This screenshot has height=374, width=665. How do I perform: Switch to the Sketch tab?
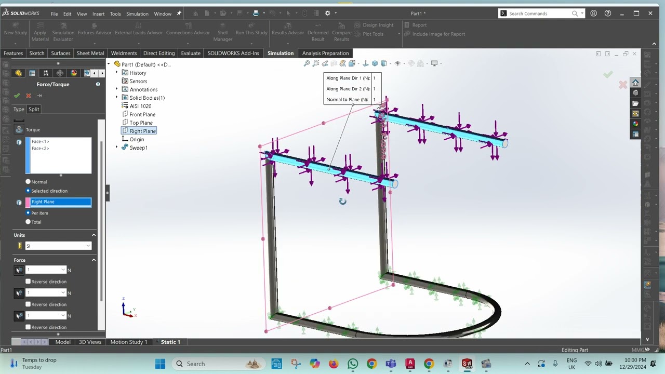click(37, 53)
